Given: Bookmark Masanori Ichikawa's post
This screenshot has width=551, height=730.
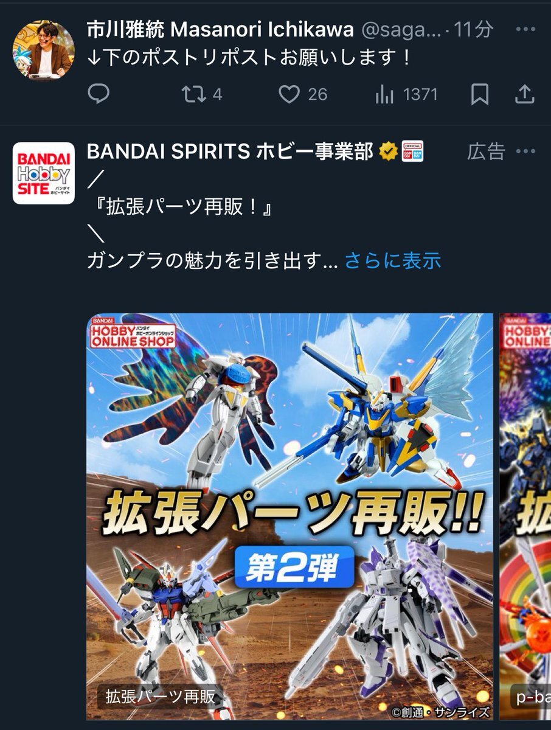Looking at the screenshot, I should (x=480, y=94).
